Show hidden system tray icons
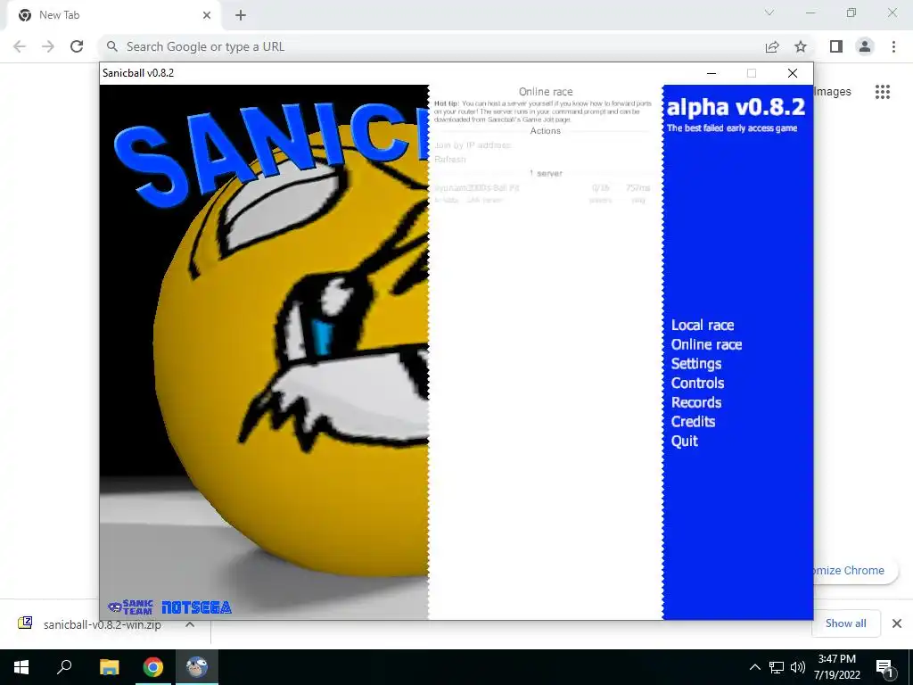The image size is (913, 685). pyautogui.click(x=754, y=667)
